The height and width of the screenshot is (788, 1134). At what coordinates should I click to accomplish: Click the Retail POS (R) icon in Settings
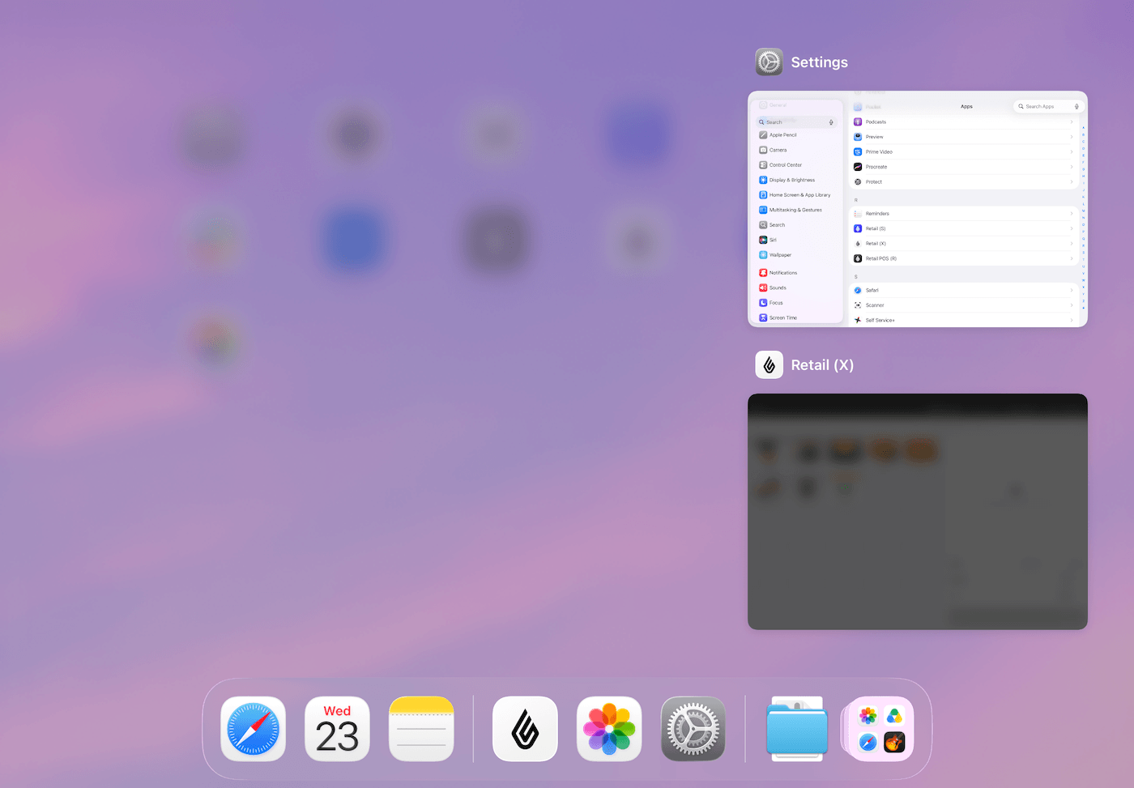click(x=858, y=258)
